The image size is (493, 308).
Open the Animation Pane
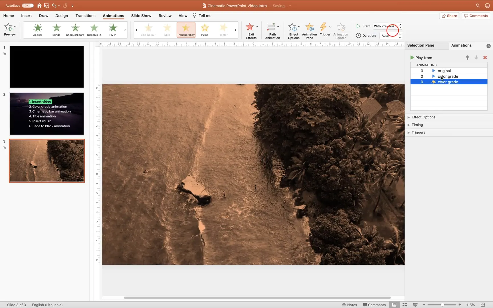click(309, 31)
